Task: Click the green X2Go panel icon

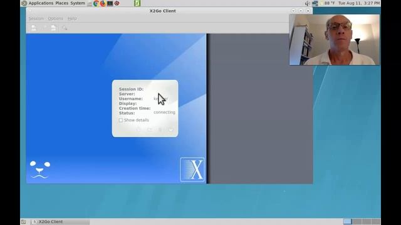Action: pyautogui.click(x=137, y=3)
